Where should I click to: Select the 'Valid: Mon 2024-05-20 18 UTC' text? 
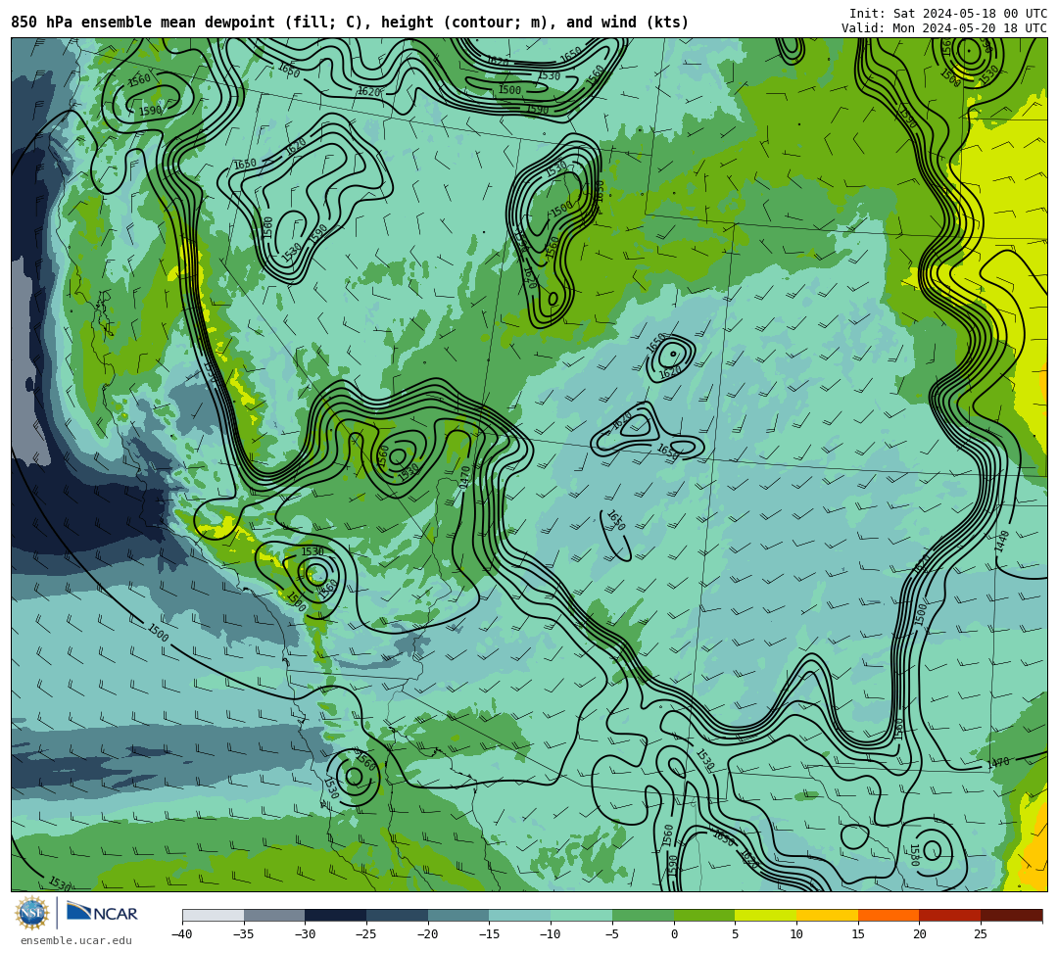[x=944, y=27]
